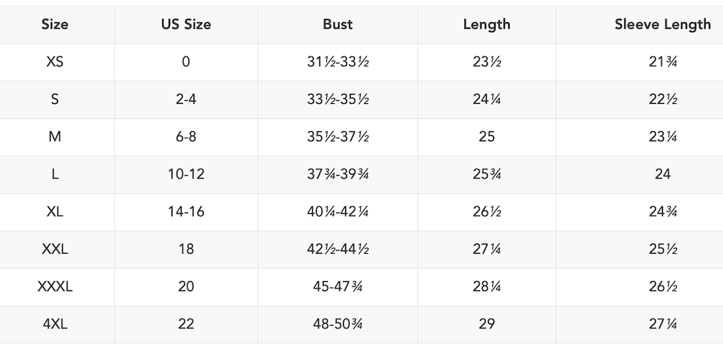Viewport: 723px width, 345px height.
Task: Click the Size column header
Action: point(55,25)
